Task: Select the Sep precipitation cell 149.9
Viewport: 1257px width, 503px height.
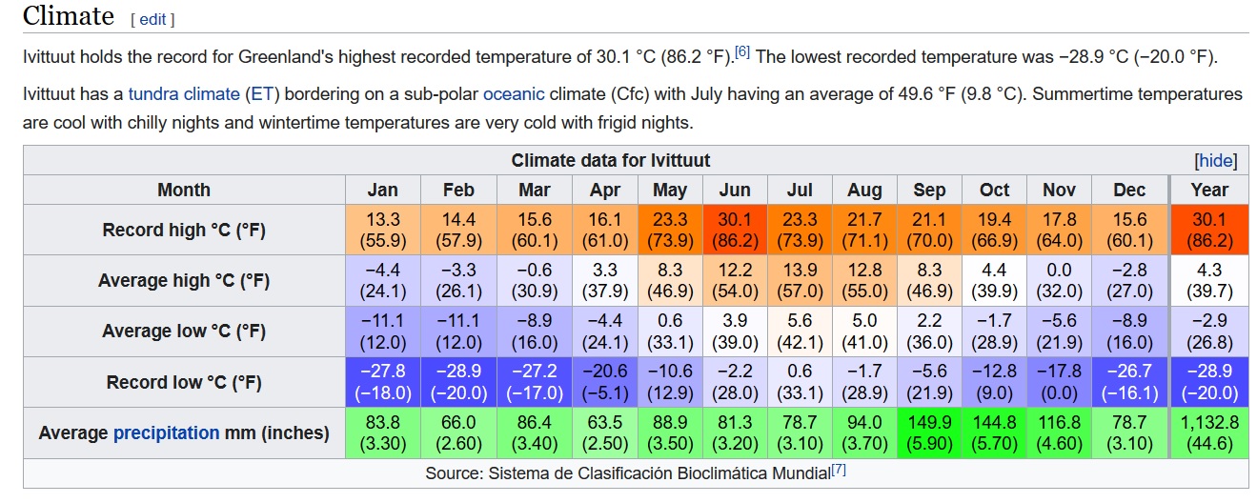Action: 929,433
